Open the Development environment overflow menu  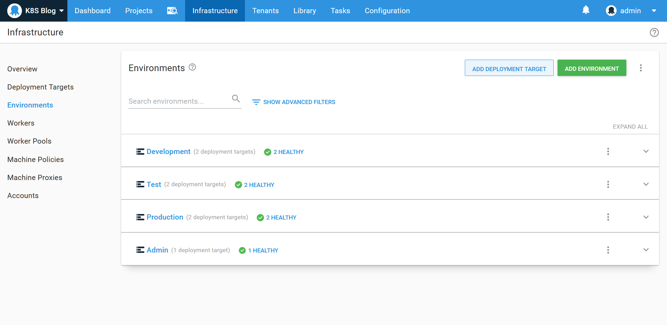[x=608, y=152]
